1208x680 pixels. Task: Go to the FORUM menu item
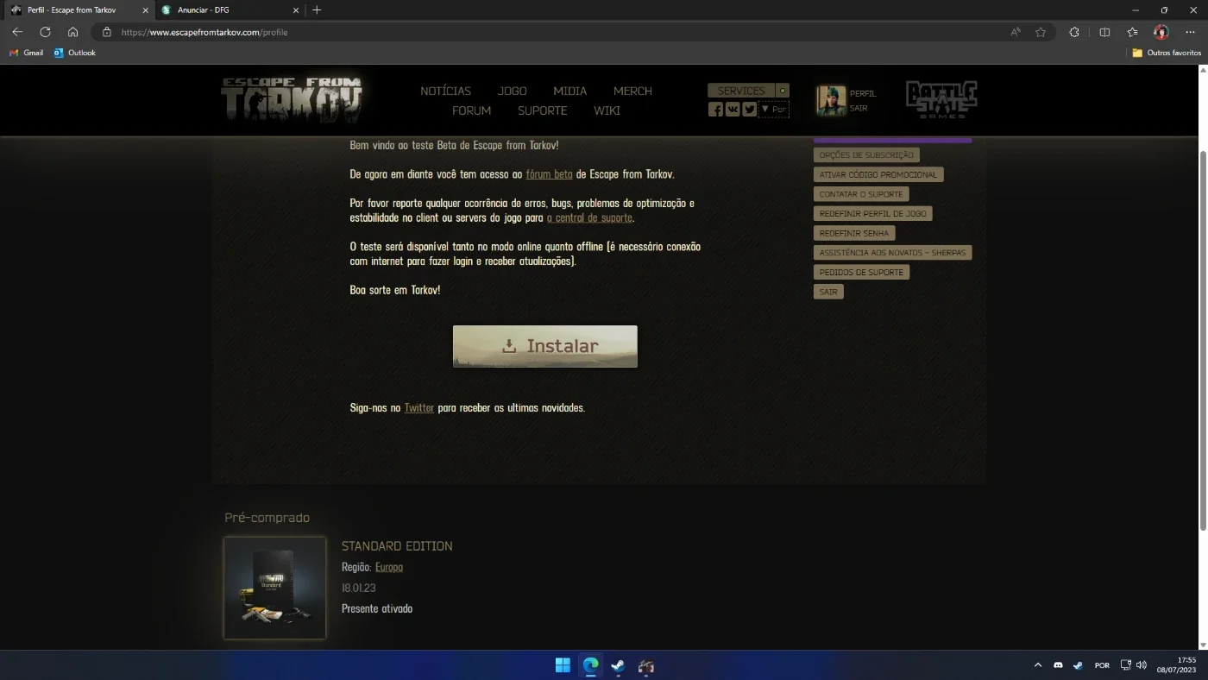(471, 110)
